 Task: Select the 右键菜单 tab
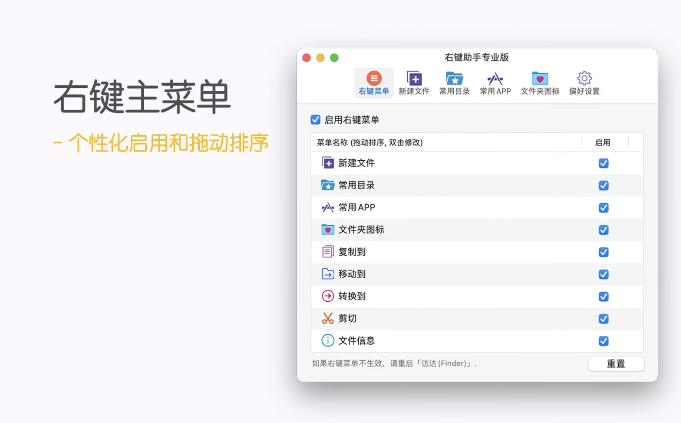click(x=374, y=83)
